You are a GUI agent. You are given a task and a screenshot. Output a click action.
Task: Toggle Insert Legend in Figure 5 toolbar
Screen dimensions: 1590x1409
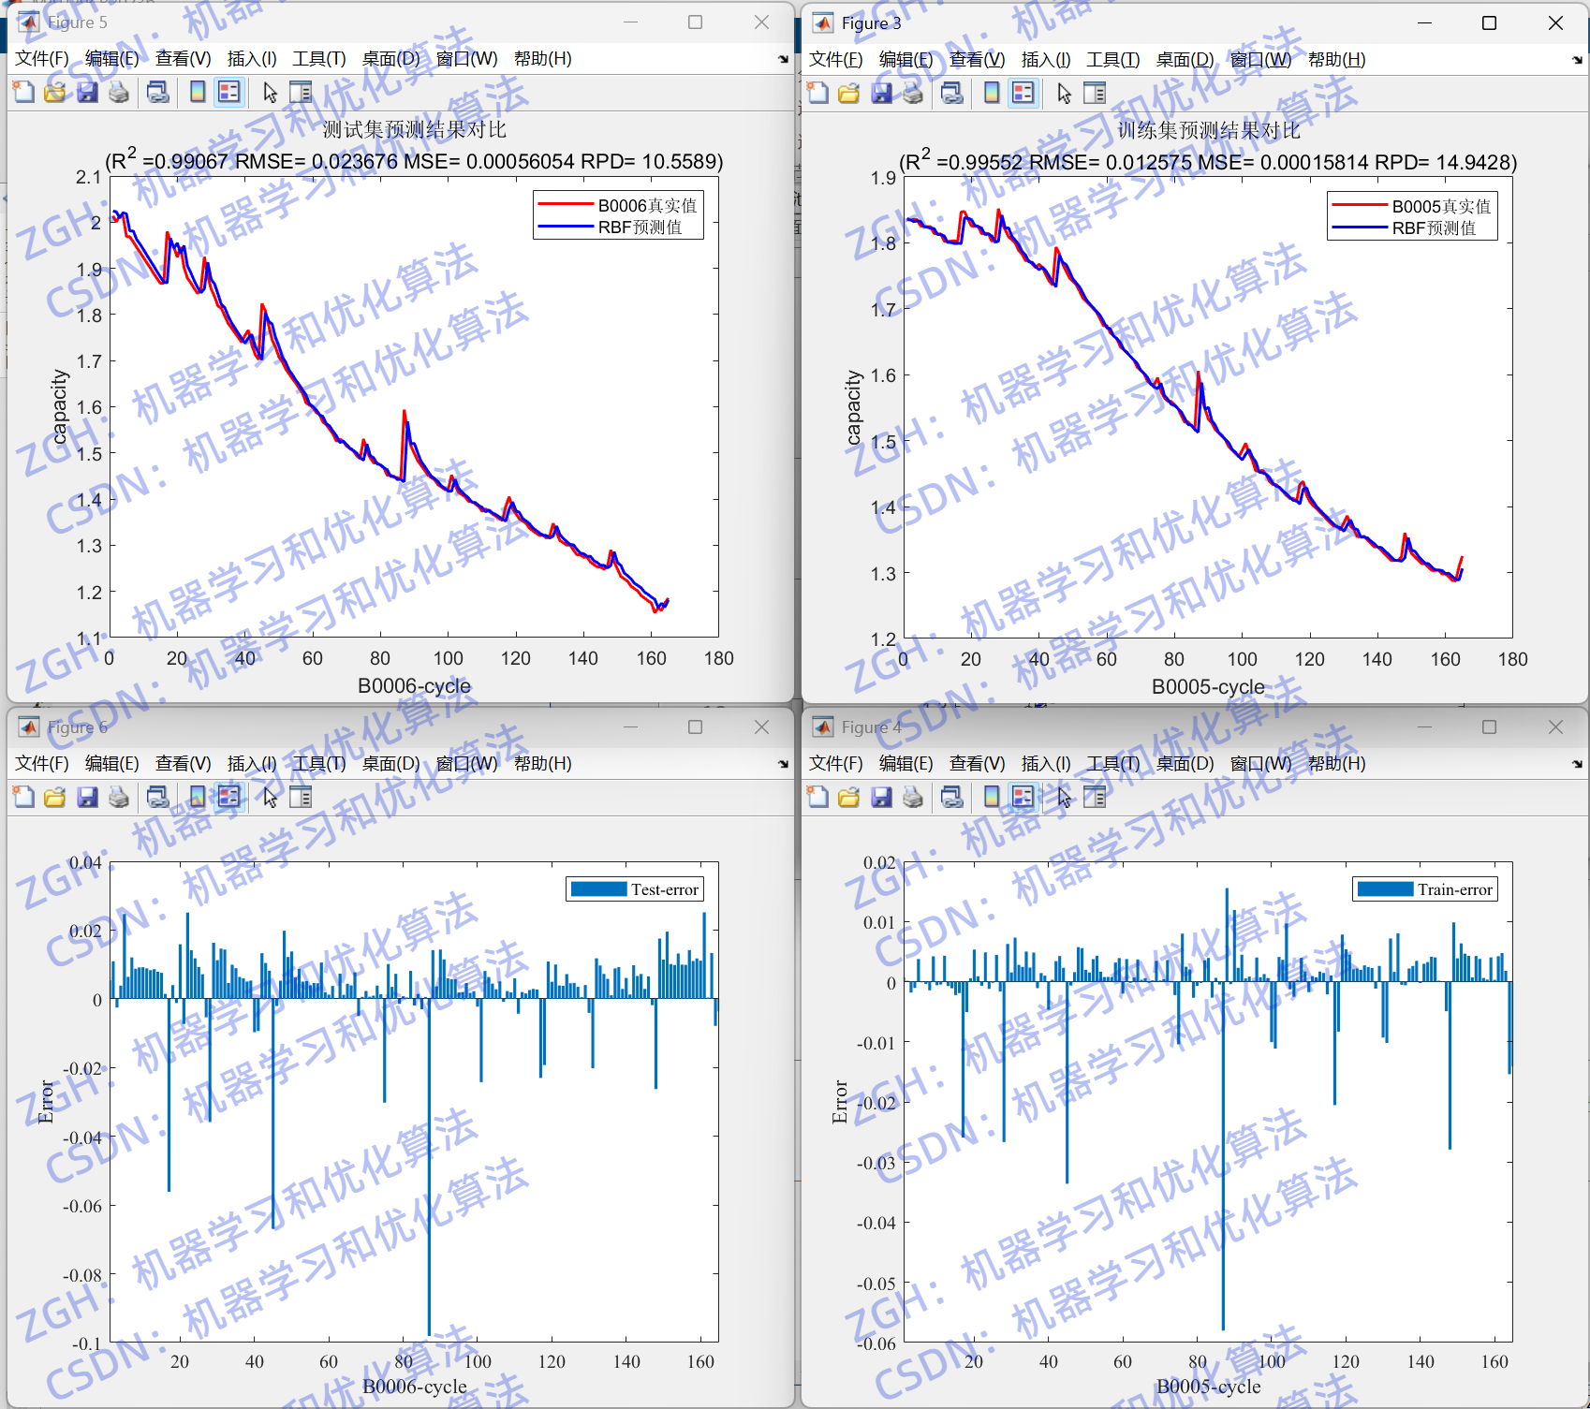pos(229,92)
